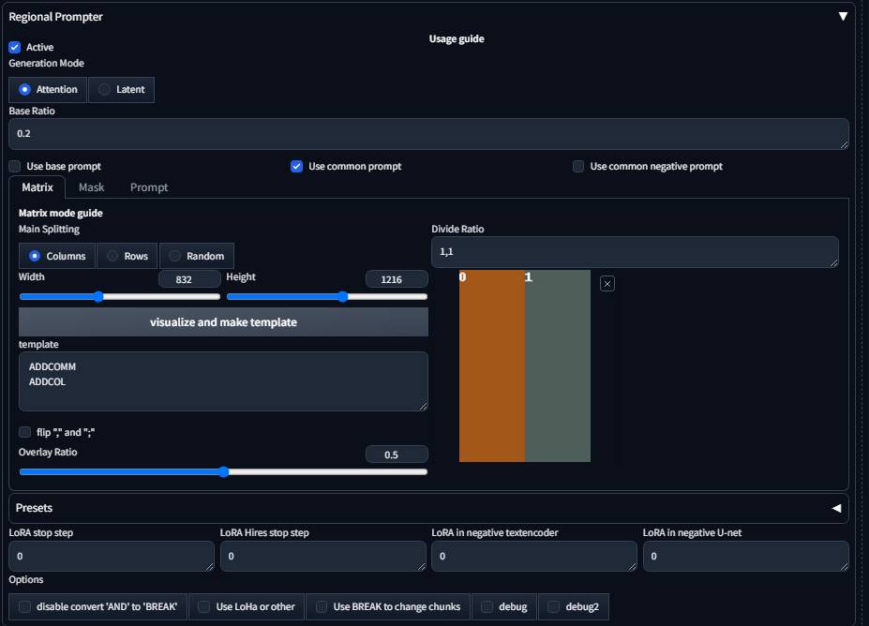Choose Random splitting option
The image size is (869, 626).
pos(196,256)
